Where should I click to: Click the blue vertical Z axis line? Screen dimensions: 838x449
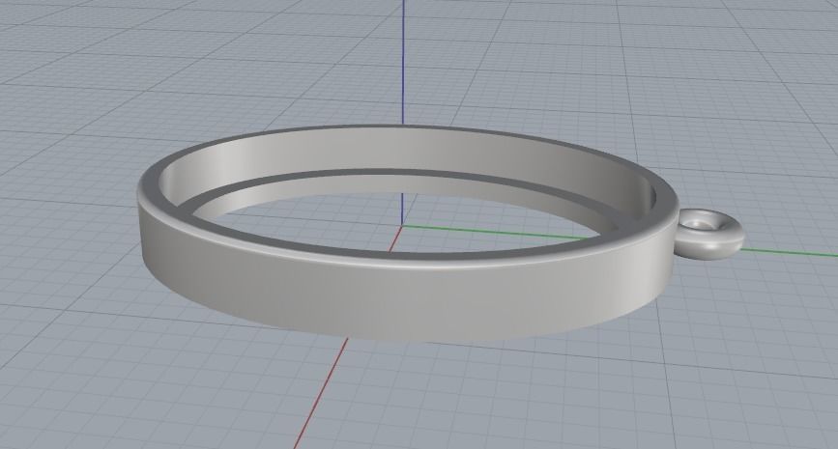coord(403,62)
